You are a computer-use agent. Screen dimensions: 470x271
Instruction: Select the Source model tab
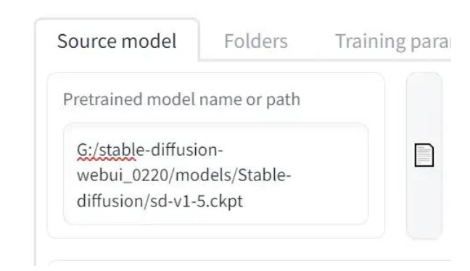point(117,41)
